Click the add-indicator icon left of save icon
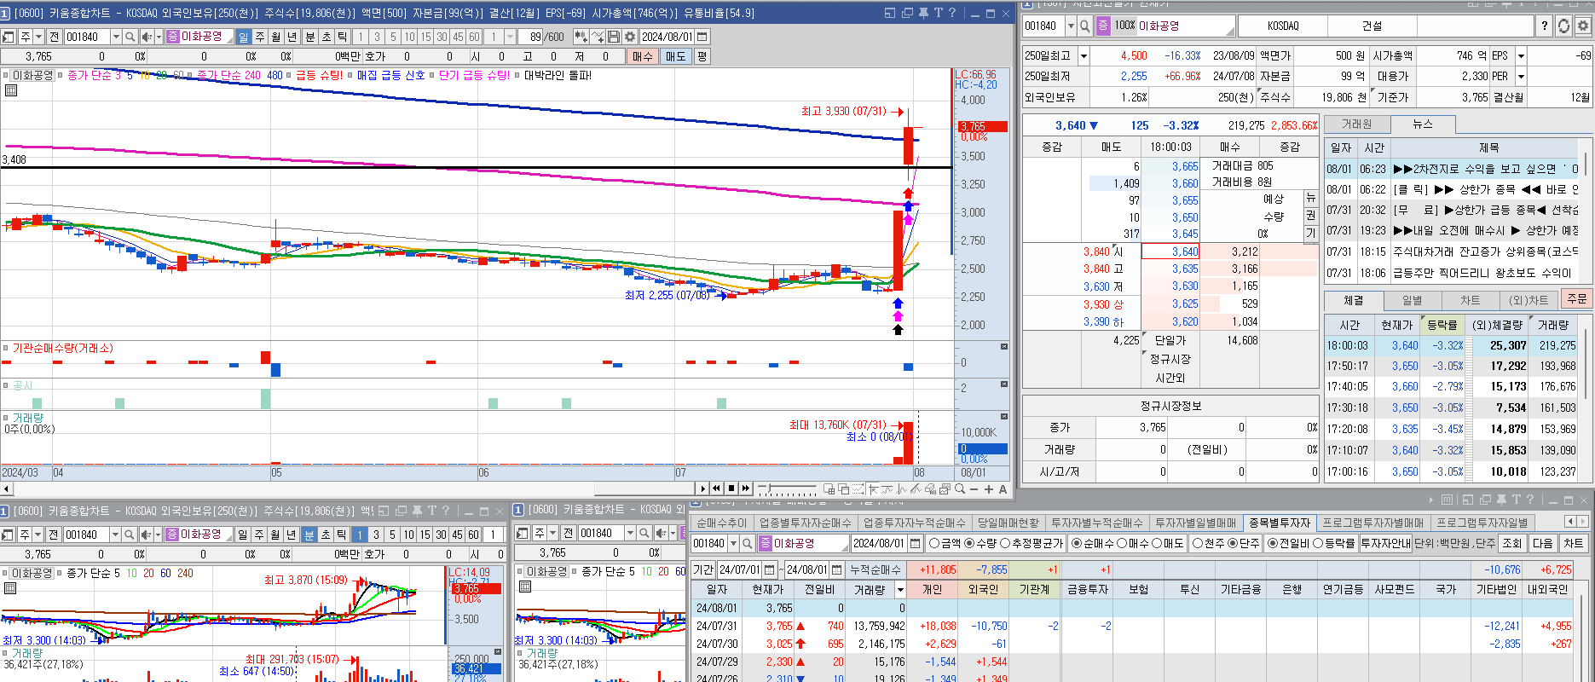 pos(598,37)
